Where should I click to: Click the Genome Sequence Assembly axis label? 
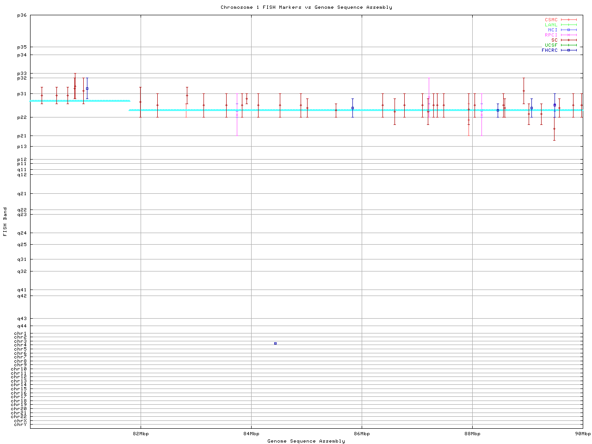[306, 441]
